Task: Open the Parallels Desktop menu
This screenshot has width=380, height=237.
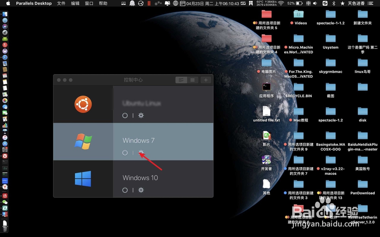Action: (34, 3)
